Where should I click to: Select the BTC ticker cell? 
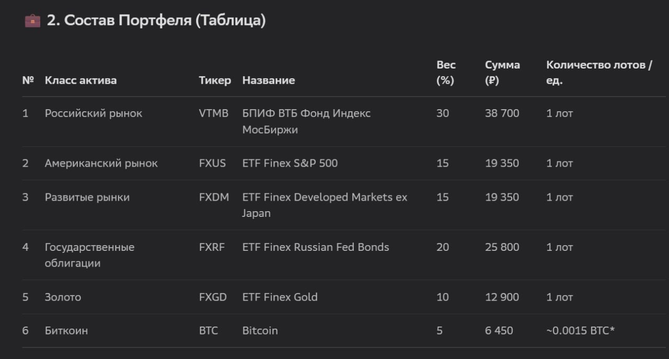[x=208, y=331]
